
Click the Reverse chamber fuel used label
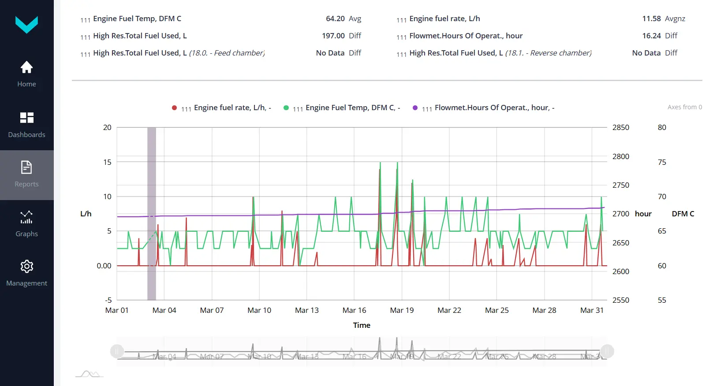pyautogui.click(x=500, y=53)
